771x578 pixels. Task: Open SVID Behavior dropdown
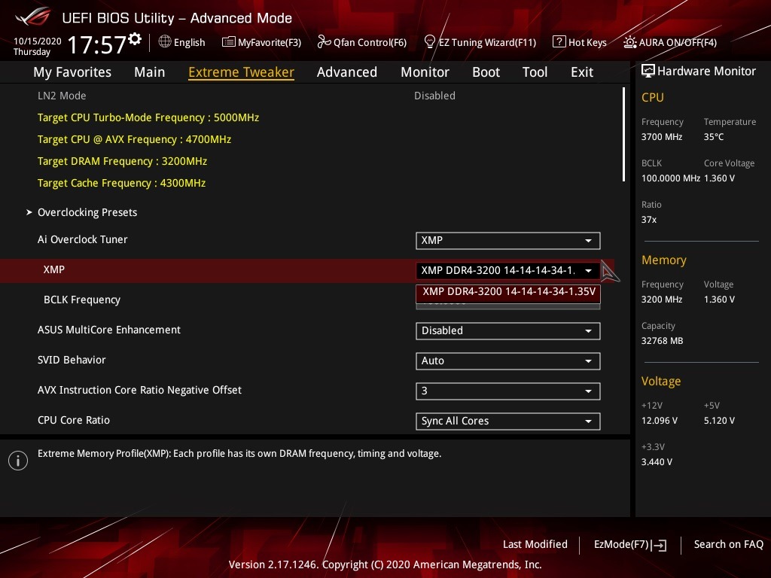(508, 360)
